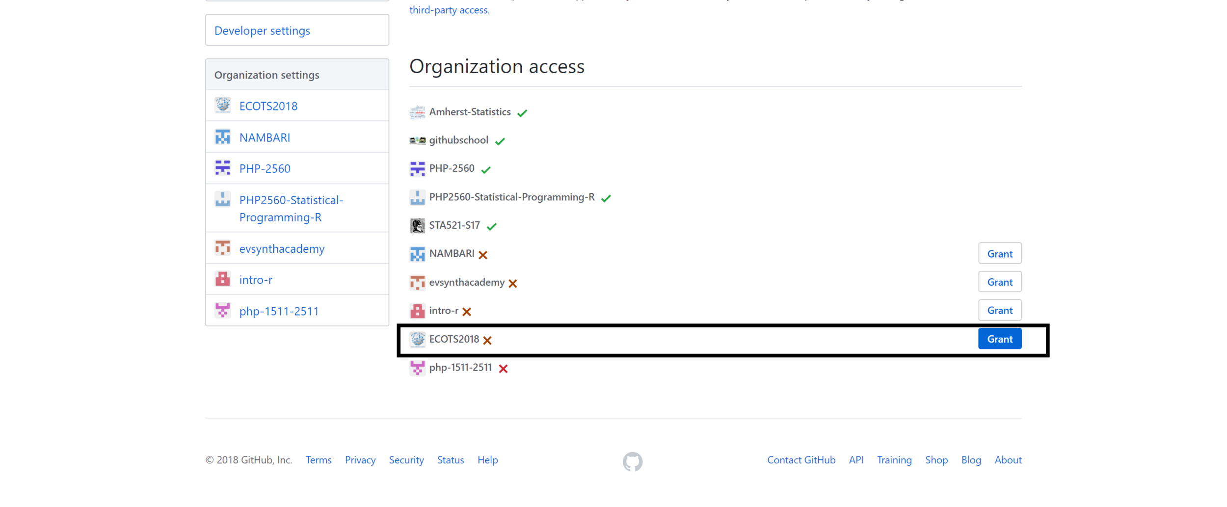1227x507 pixels.
Task: Grant access to intro-r organization
Action: coord(999,311)
